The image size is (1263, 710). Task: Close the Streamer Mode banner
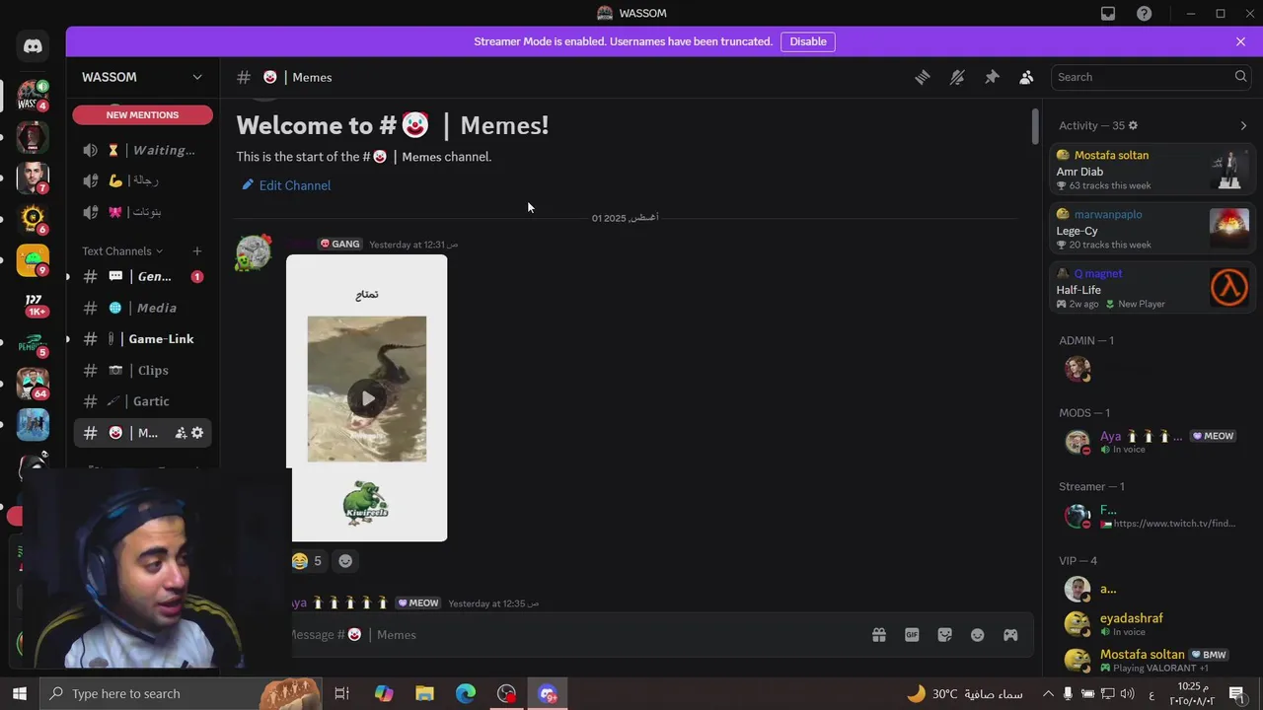[1240, 41]
